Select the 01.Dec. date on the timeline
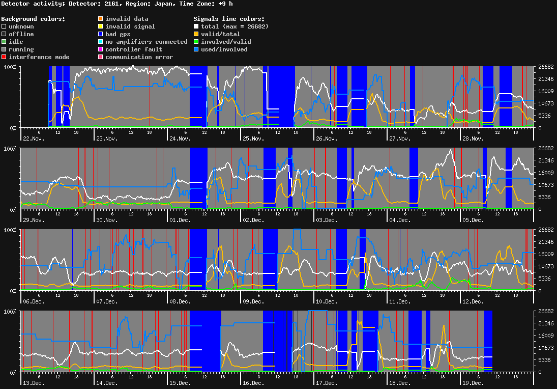 [181, 220]
